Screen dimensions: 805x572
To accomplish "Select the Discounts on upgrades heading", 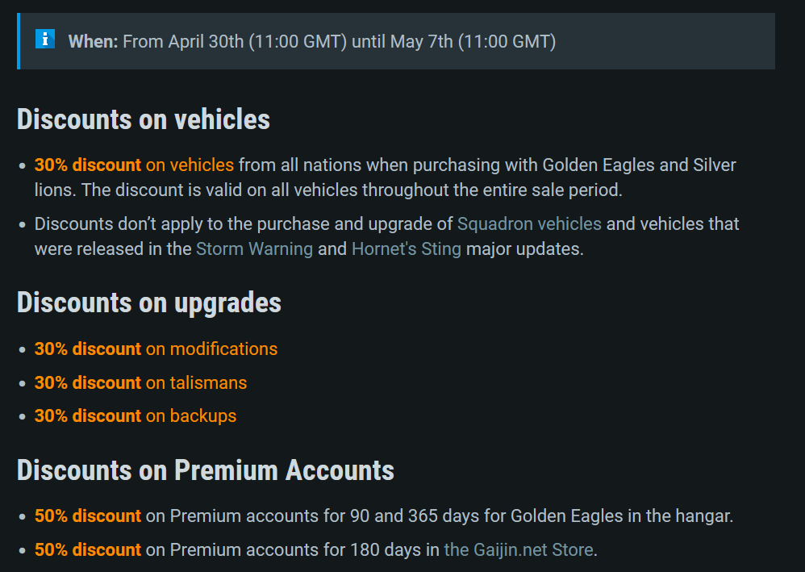I will (x=149, y=303).
